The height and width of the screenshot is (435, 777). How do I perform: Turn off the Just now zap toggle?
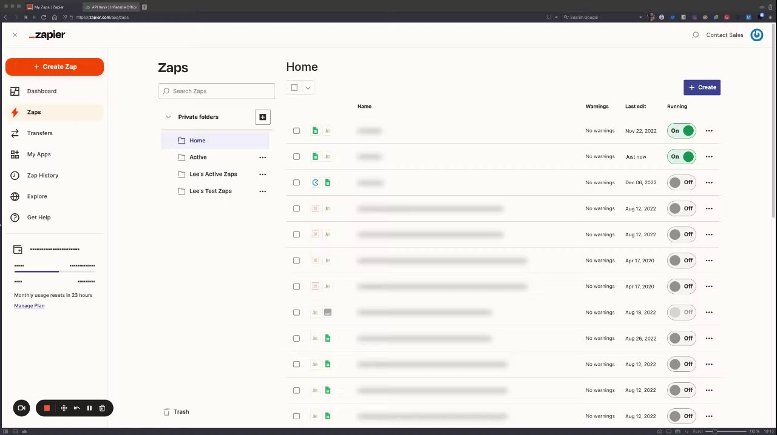681,157
